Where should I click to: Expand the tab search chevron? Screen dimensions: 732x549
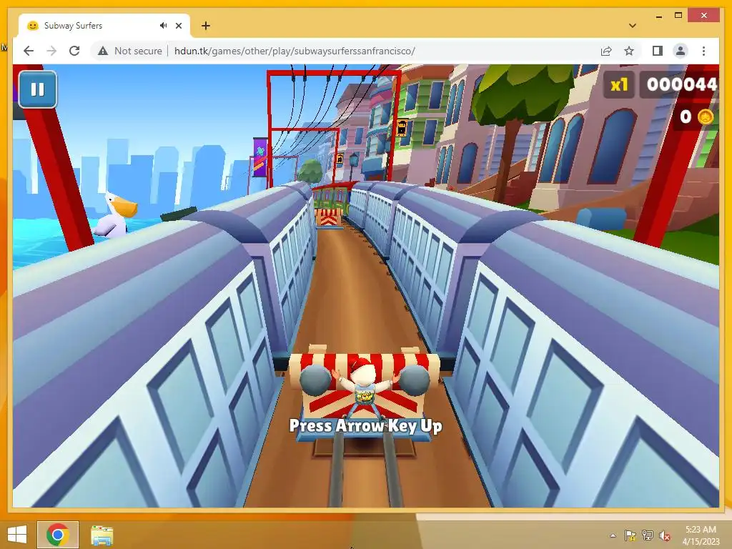(632, 26)
